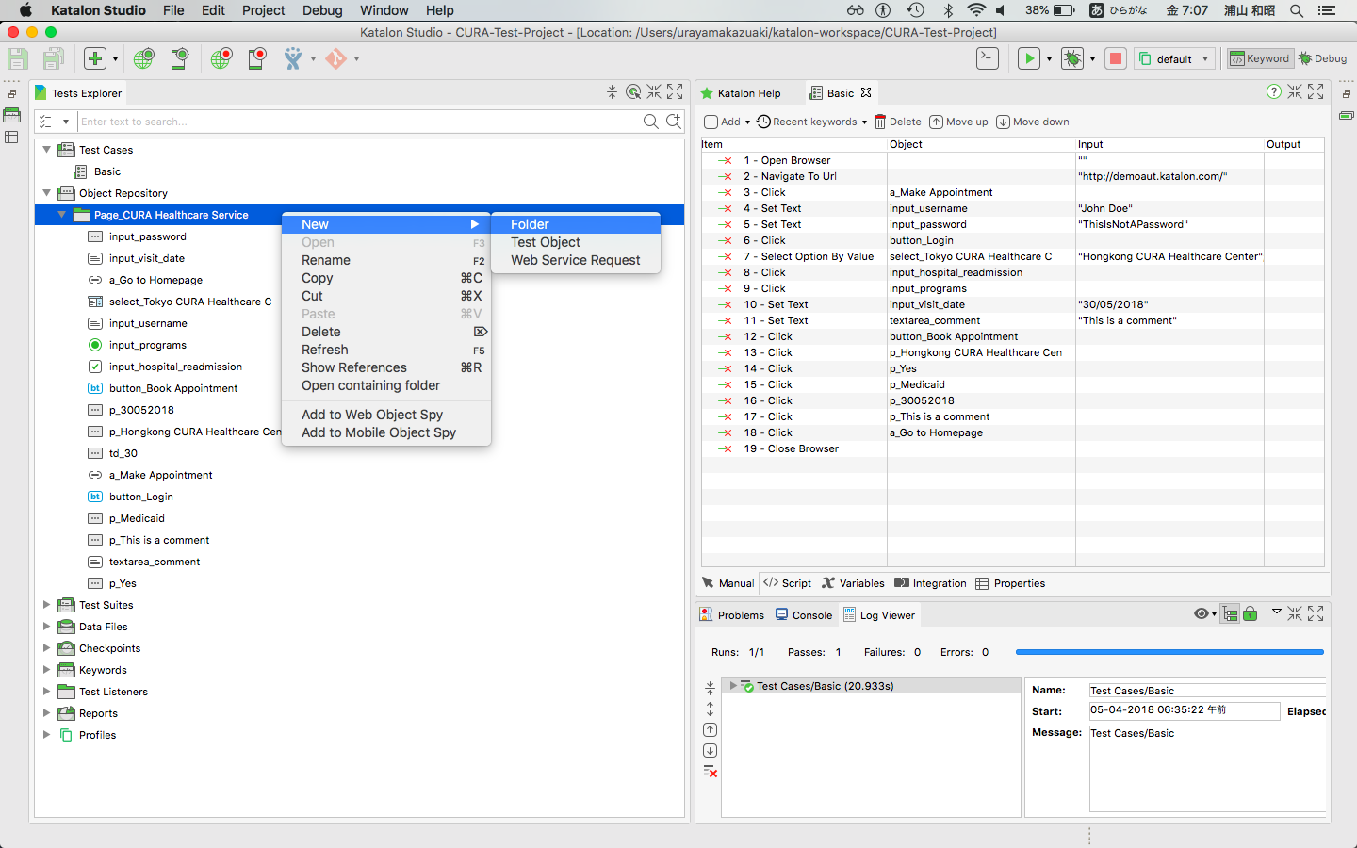Image resolution: width=1357 pixels, height=848 pixels.
Task: Open the Properties tab
Action: pos(1010,583)
